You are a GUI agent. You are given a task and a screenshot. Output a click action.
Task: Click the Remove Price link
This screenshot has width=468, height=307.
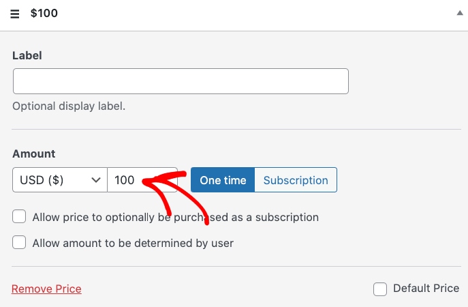tap(46, 289)
